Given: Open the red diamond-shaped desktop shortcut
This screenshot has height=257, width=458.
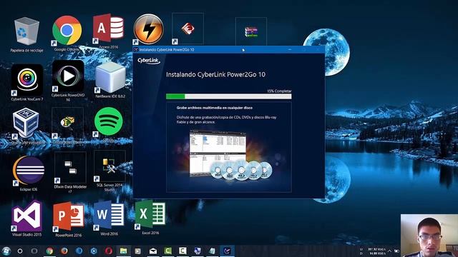Looking at the screenshot, I should (x=187, y=29).
